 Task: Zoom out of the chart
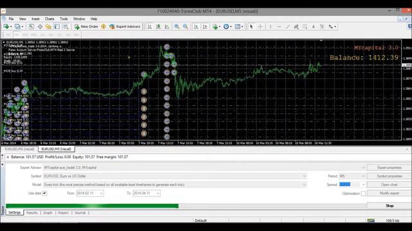185,26
